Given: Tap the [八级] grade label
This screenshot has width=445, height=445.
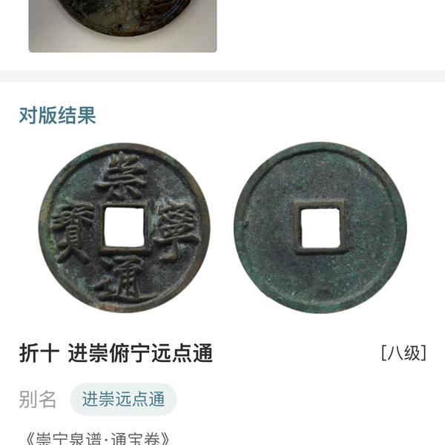Looking at the screenshot, I should pyautogui.click(x=403, y=353).
